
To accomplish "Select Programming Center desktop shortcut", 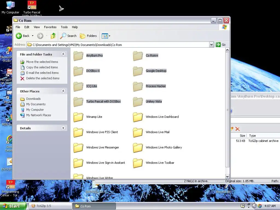I will [x=11, y=188].
